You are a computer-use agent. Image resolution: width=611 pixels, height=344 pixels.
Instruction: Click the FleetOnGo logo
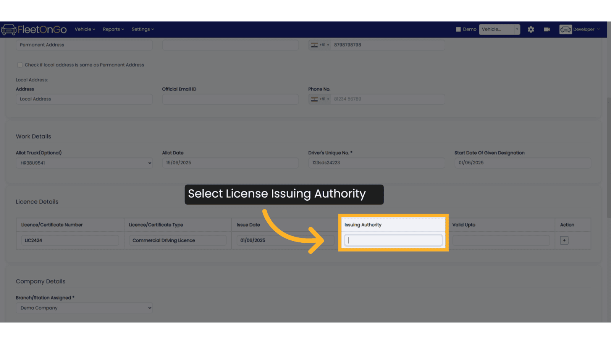(x=34, y=29)
